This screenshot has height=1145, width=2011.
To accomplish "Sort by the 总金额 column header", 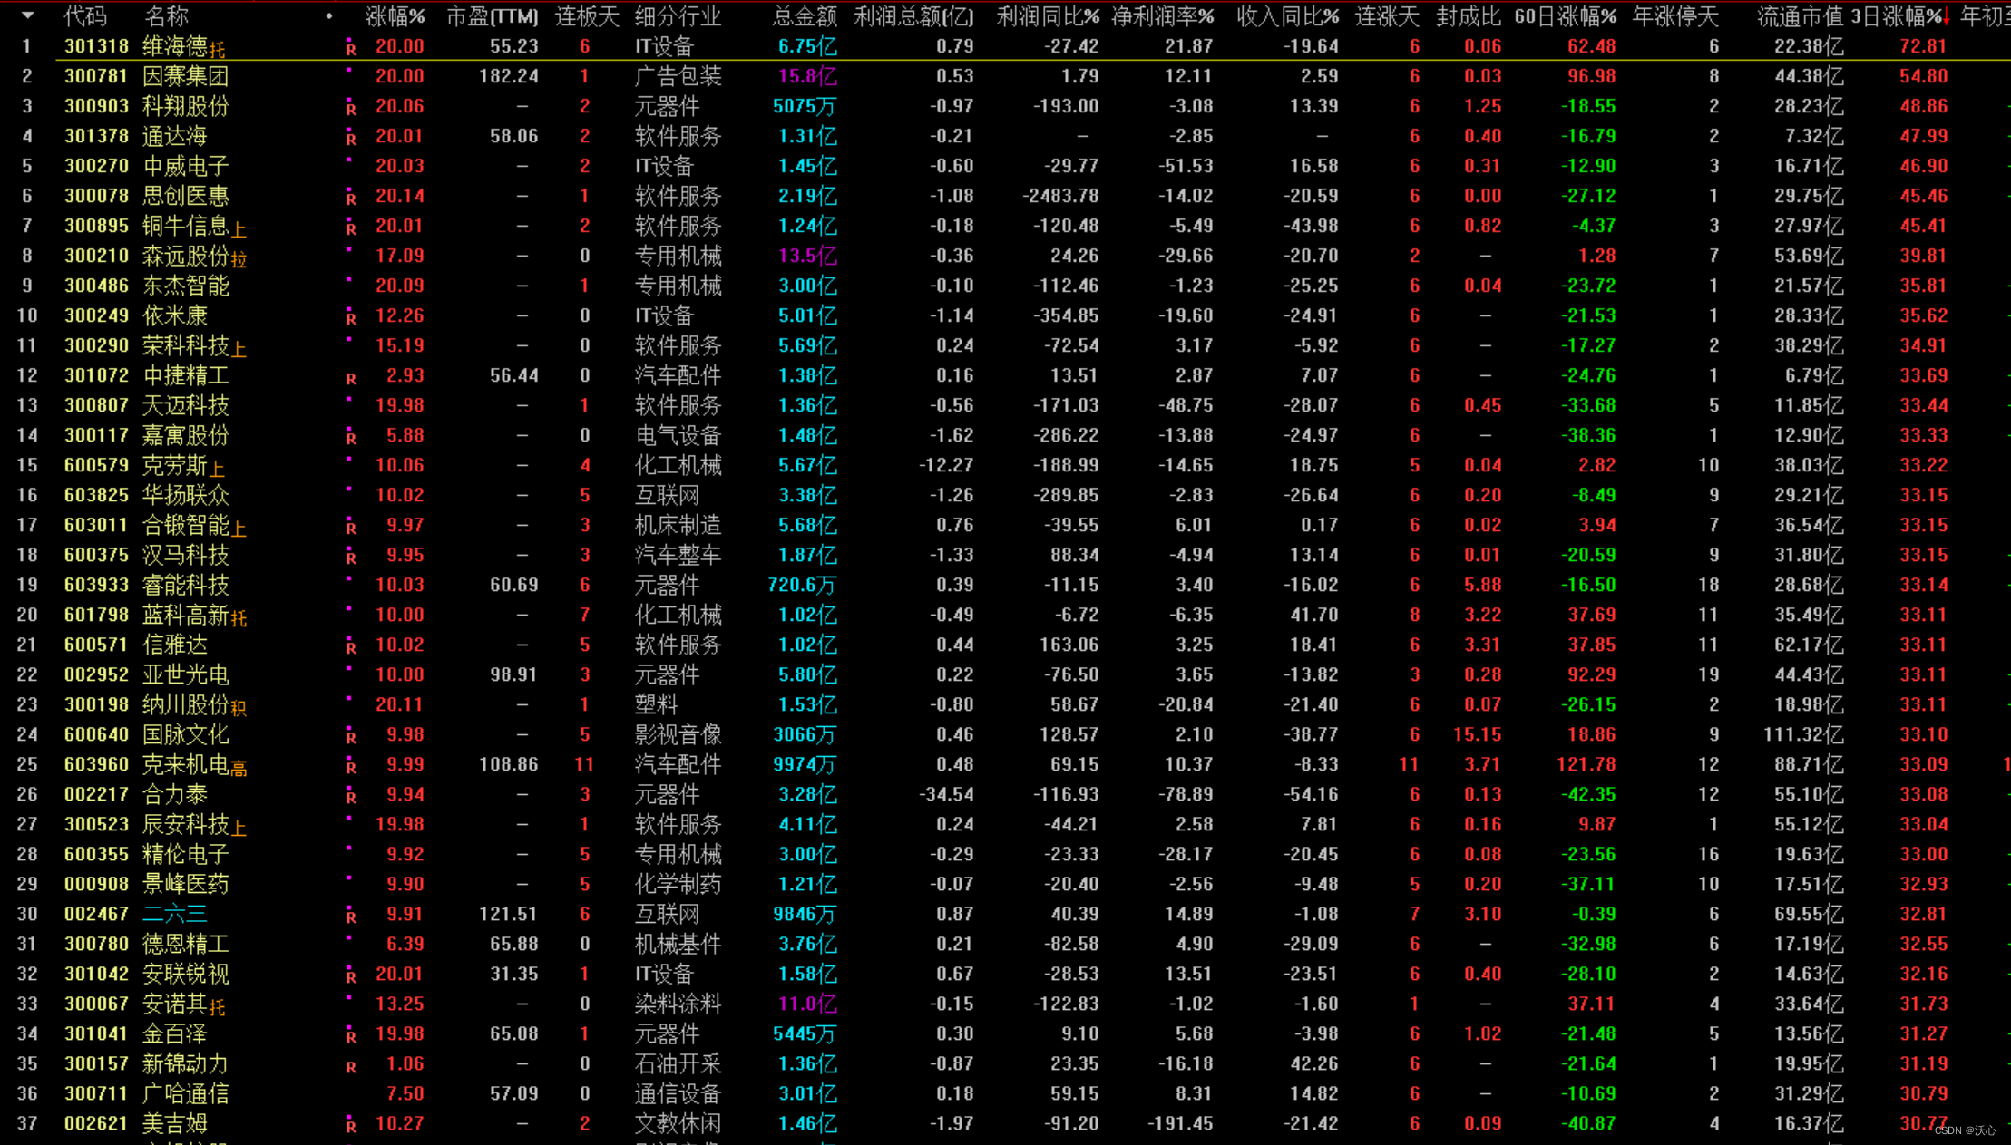I will click(x=805, y=16).
